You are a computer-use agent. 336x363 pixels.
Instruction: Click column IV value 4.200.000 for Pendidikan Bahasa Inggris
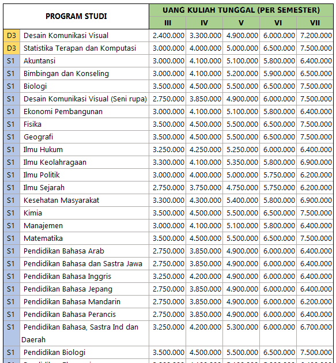[205, 277]
